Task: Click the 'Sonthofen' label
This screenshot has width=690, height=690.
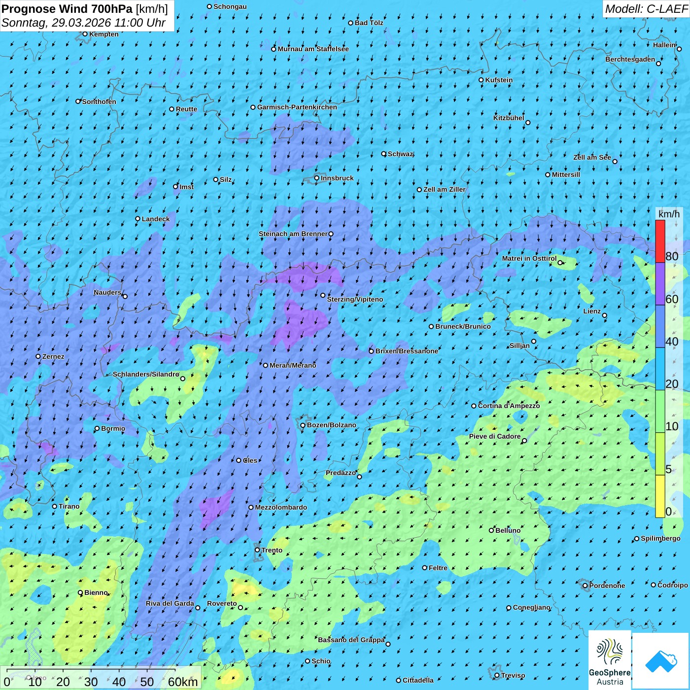Action: click(99, 102)
